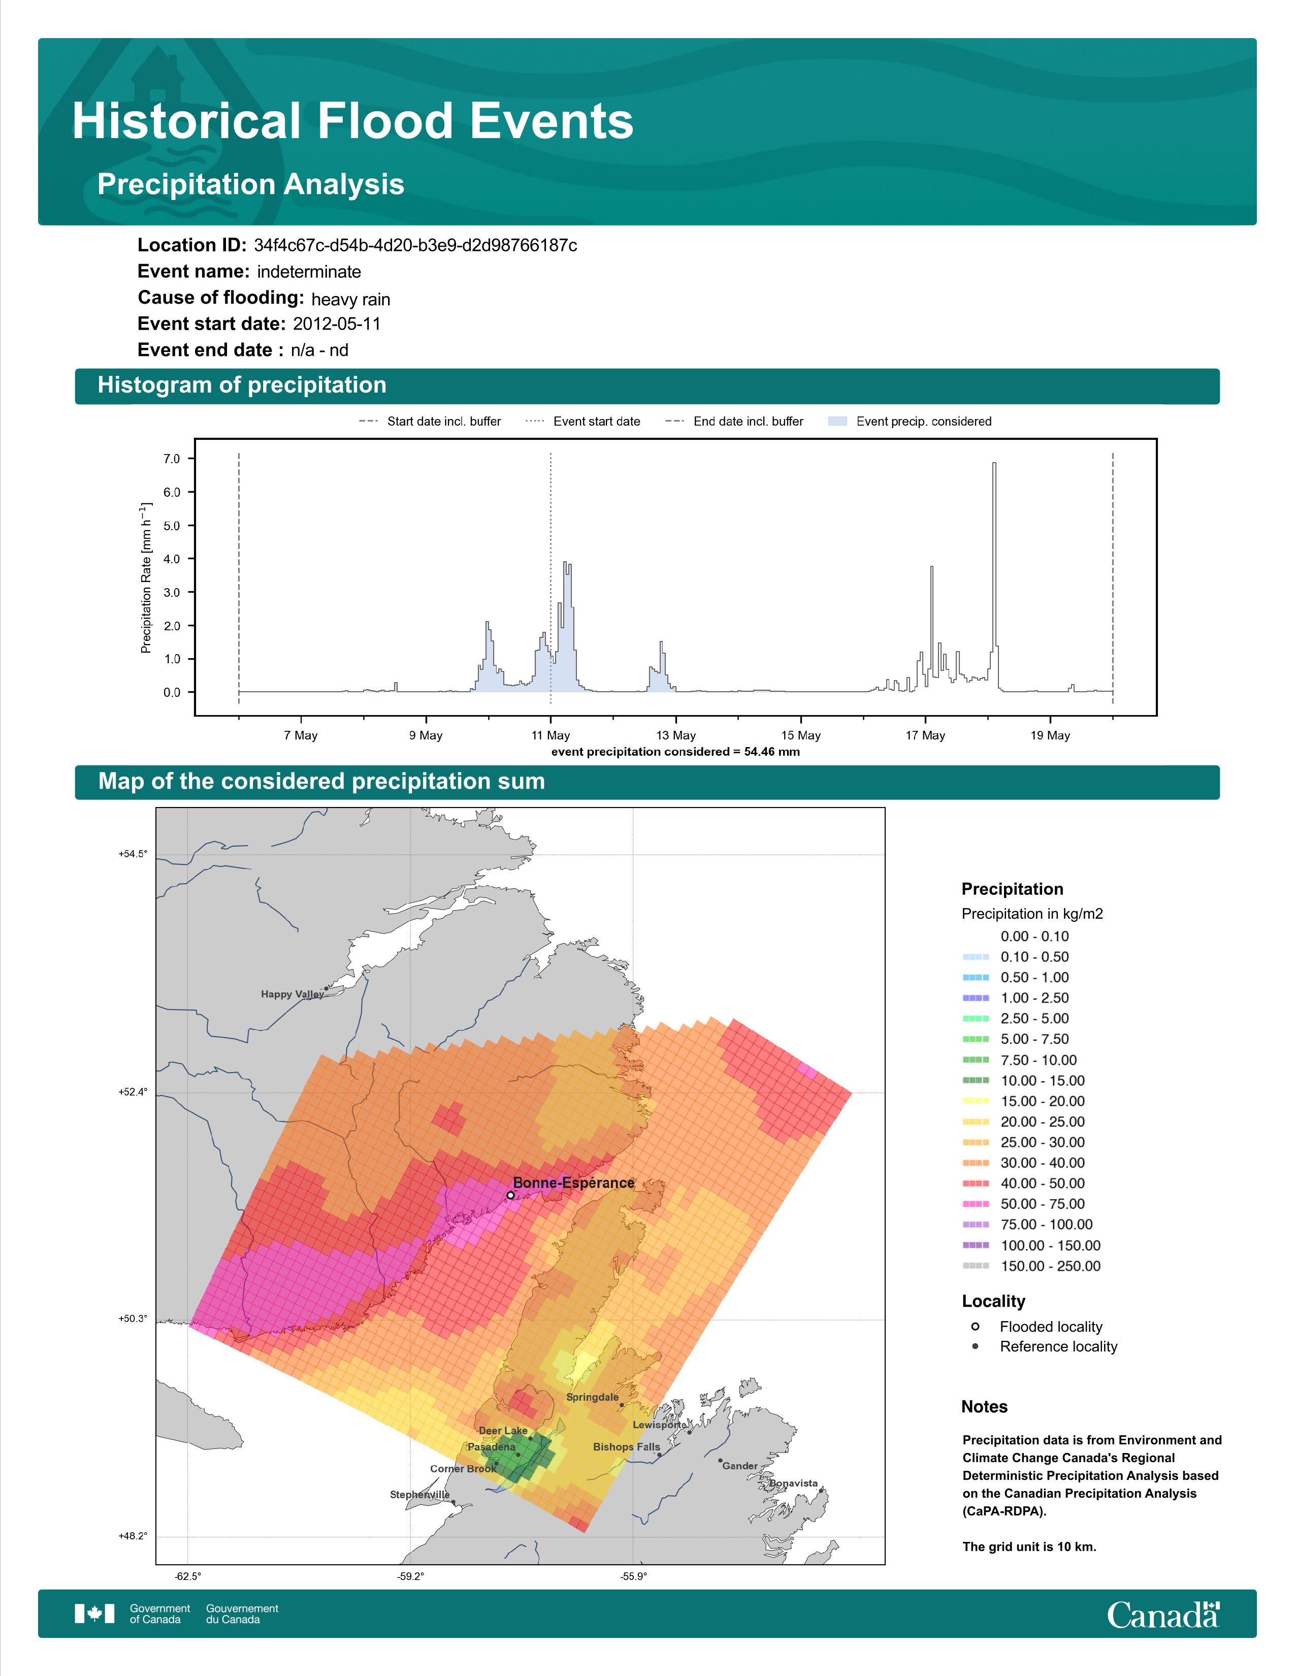
Task: Click the dotted event start line at 11 May
Action: pos(551,577)
